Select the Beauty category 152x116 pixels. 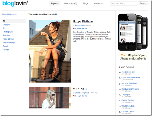tap(6, 46)
